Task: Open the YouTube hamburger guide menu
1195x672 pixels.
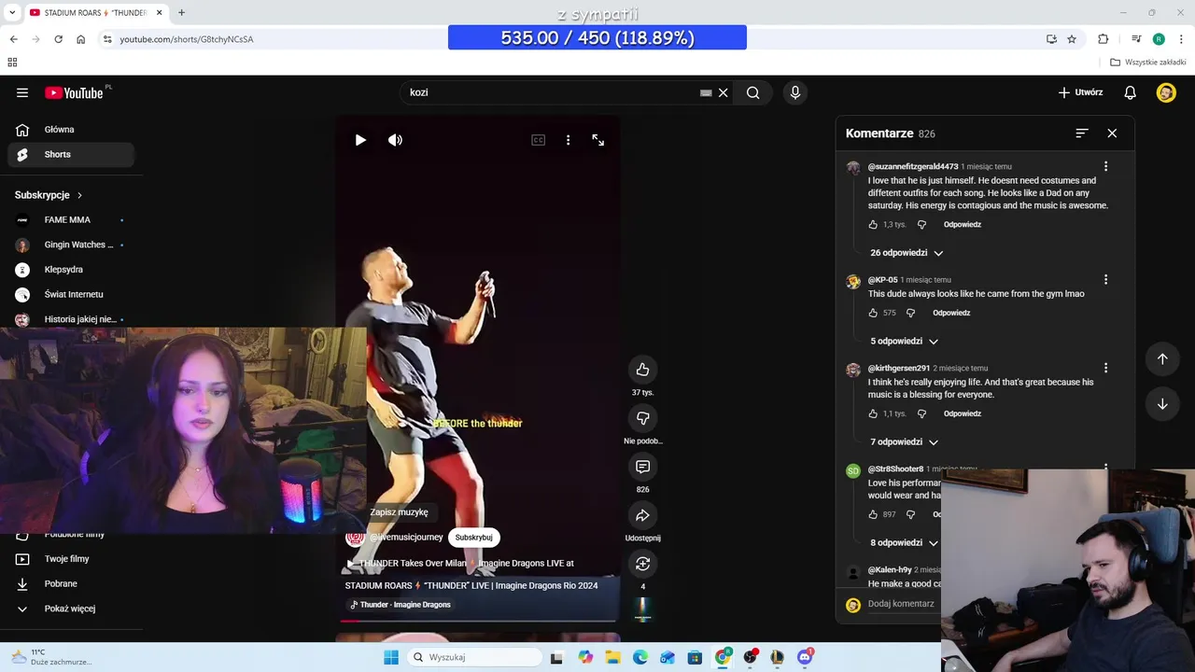Action: tap(22, 92)
